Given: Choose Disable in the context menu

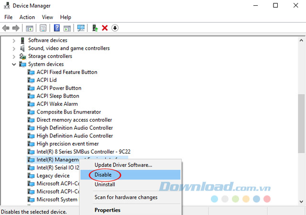Looking at the screenshot, I should [x=131, y=175].
